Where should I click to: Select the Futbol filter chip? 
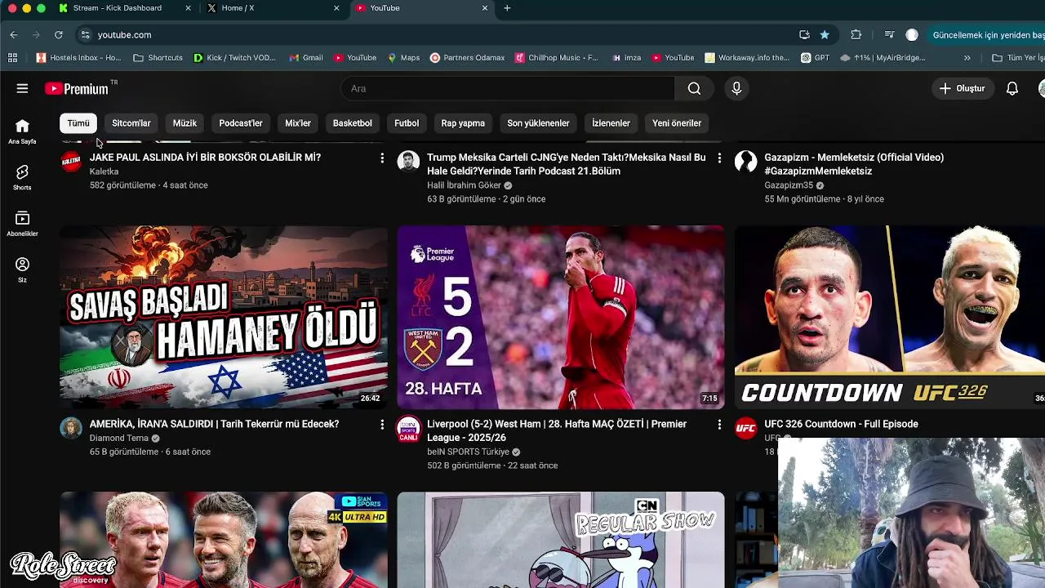[407, 123]
